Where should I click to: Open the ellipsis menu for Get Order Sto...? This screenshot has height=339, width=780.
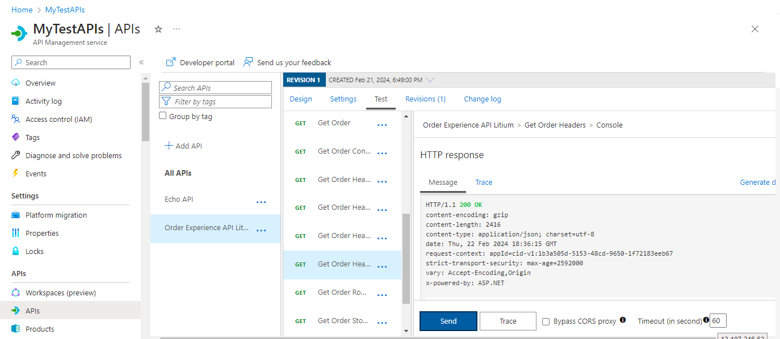pyautogui.click(x=382, y=323)
